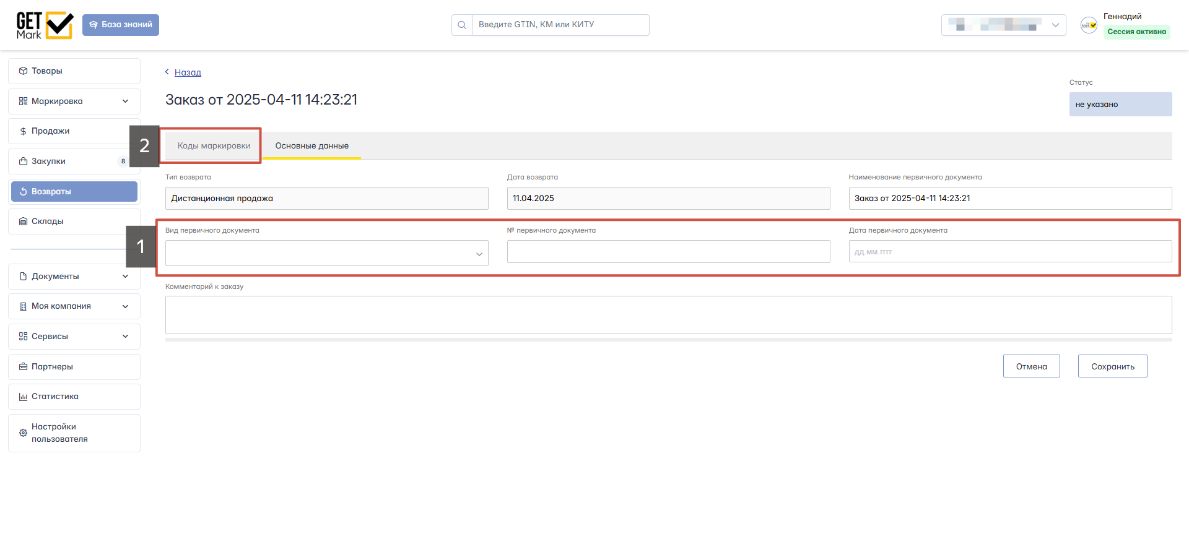Click the Партнеры sidebar icon

tap(23, 367)
